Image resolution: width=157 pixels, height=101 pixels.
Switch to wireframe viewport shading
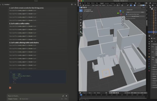141,5
